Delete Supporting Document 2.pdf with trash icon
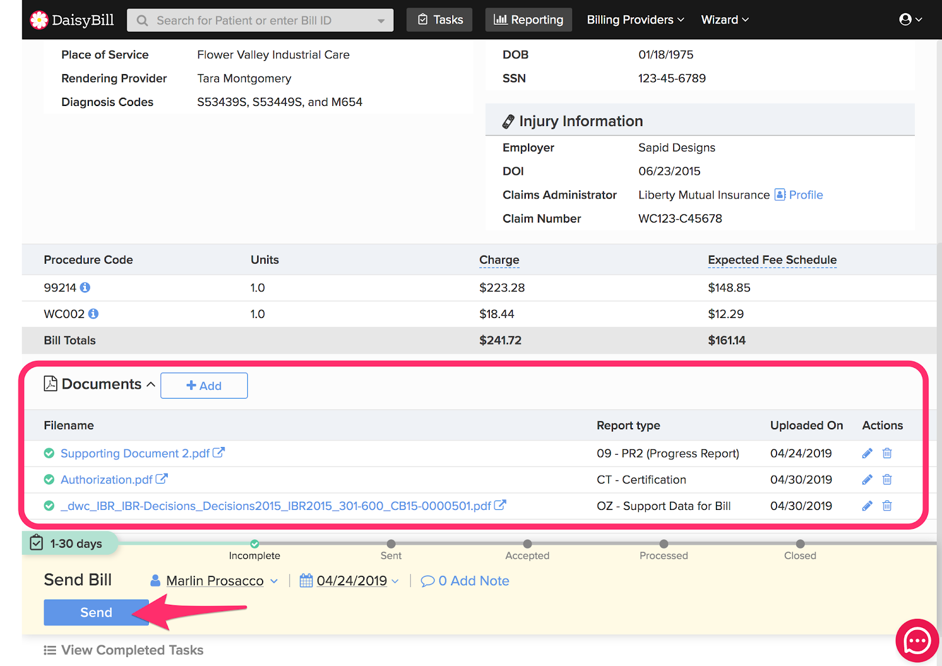This screenshot has width=942, height=666. tap(887, 453)
